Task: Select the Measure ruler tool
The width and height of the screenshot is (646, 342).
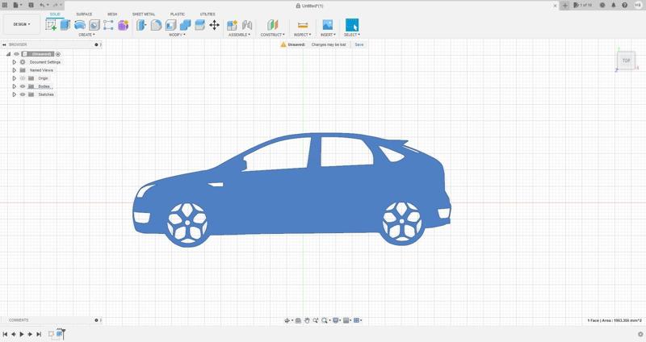Action: [x=302, y=25]
